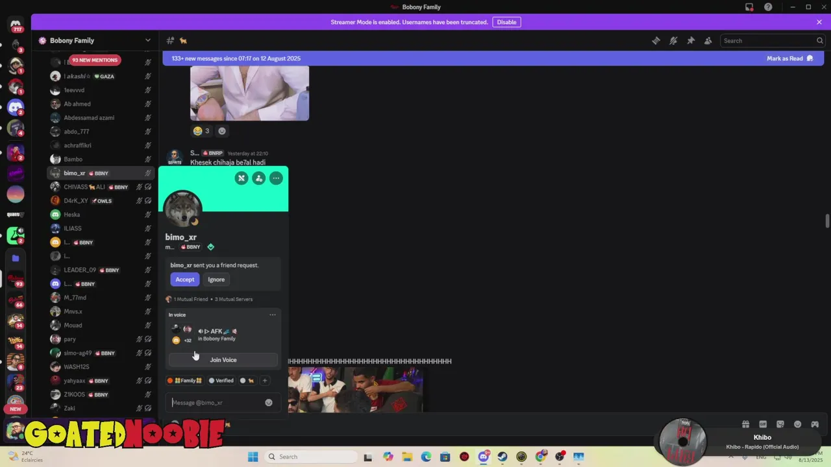Click muted mic icon beside Heska
The width and height of the screenshot is (831, 467).
[148, 215]
